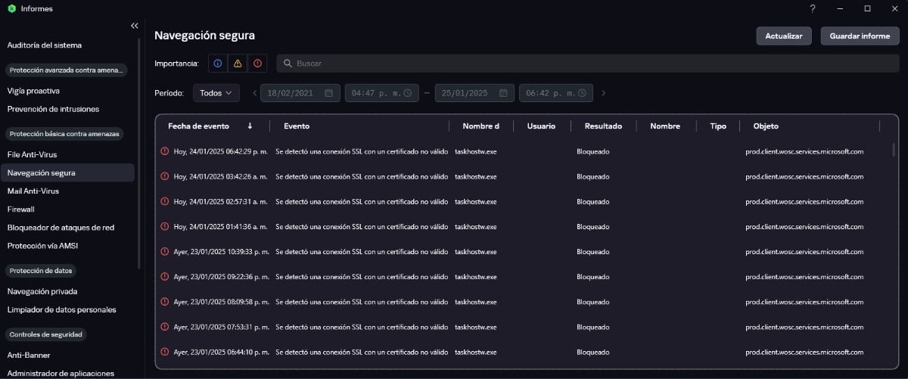
Task: Toggle the informational importance filter icon
Action: pyautogui.click(x=217, y=64)
